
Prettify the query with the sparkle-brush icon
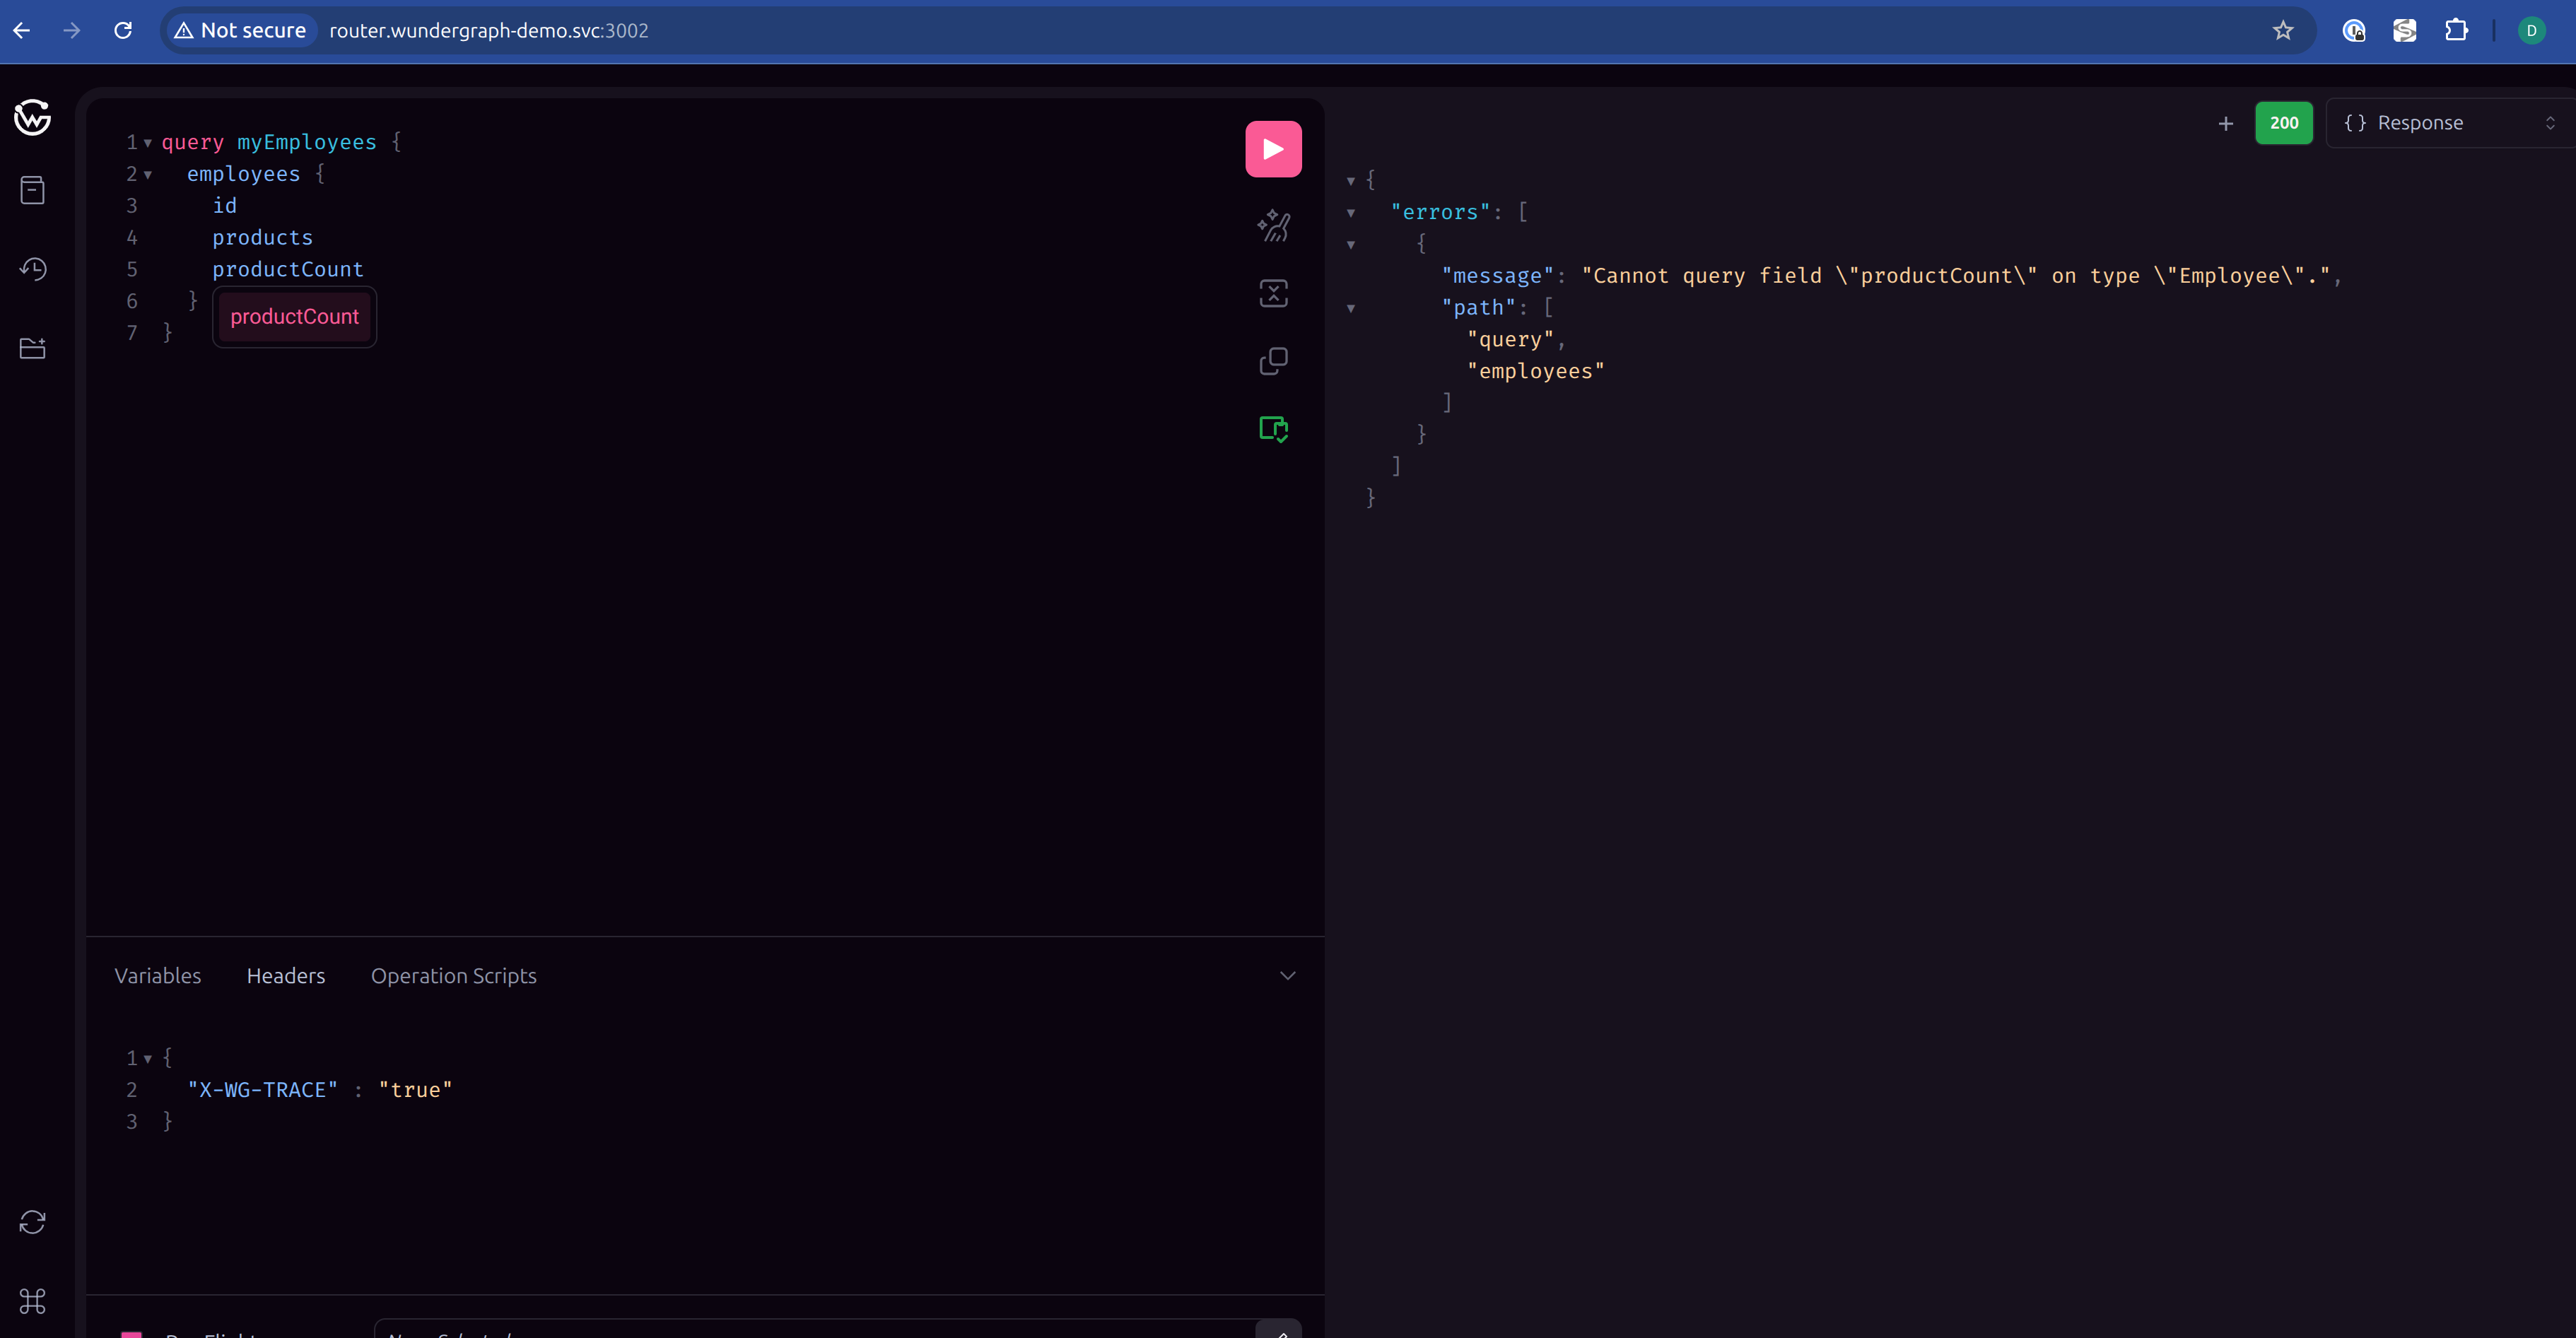[x=1272, y=225]
